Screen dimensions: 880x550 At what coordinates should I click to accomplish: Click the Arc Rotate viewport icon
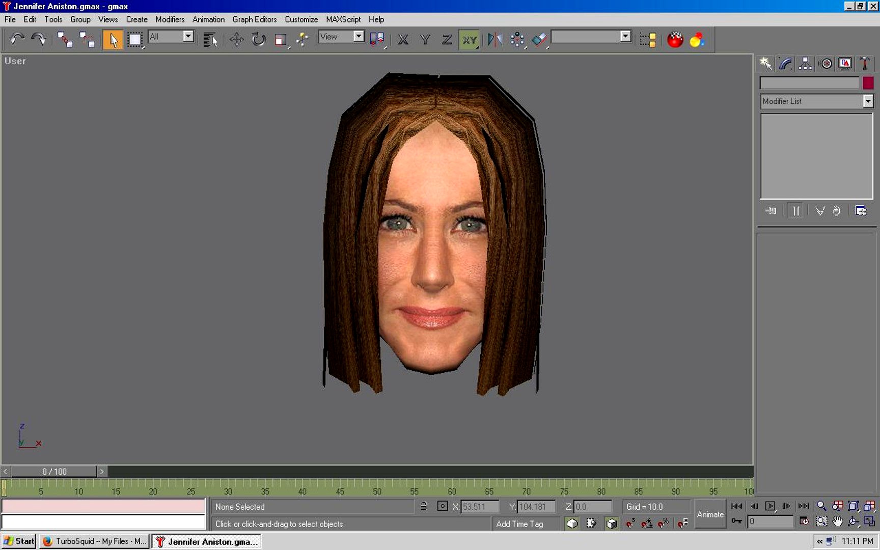(853, 521)
